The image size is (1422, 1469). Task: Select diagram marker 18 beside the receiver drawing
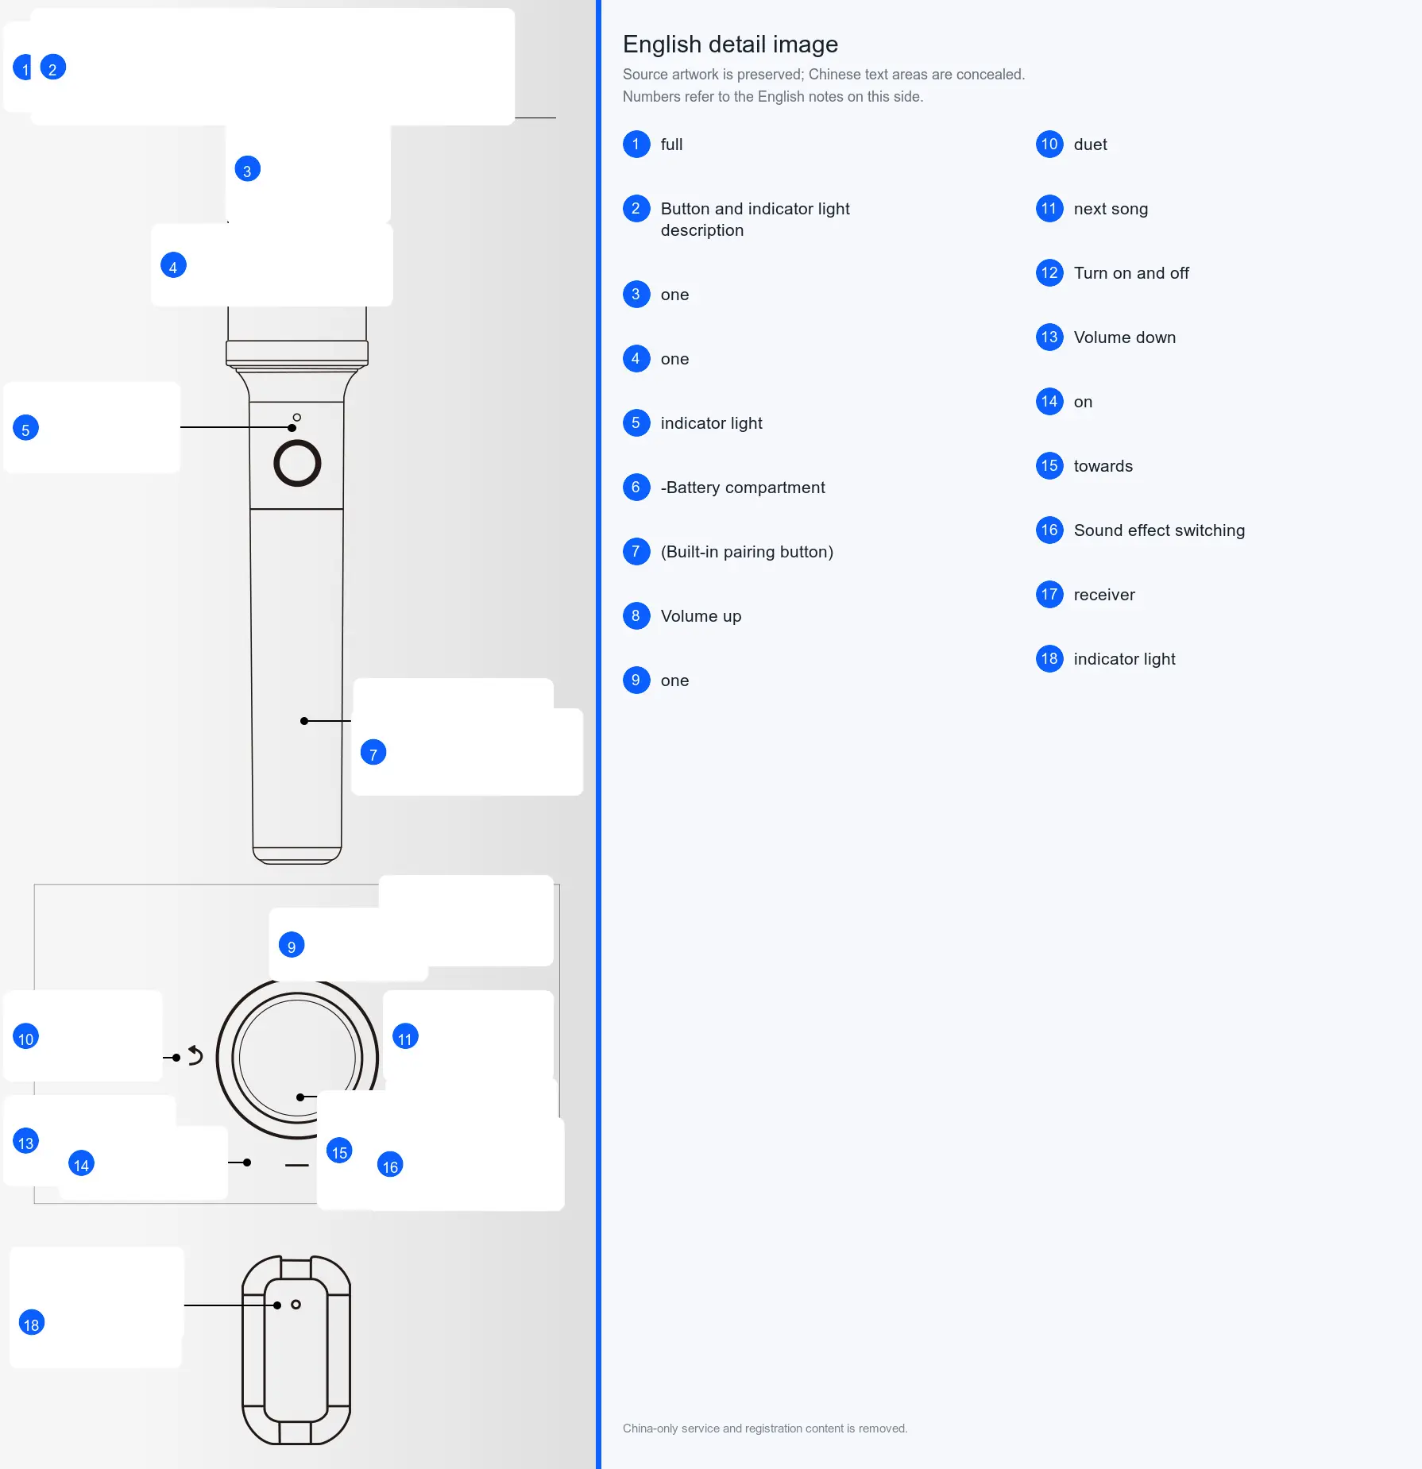[x=31, y=1323]
